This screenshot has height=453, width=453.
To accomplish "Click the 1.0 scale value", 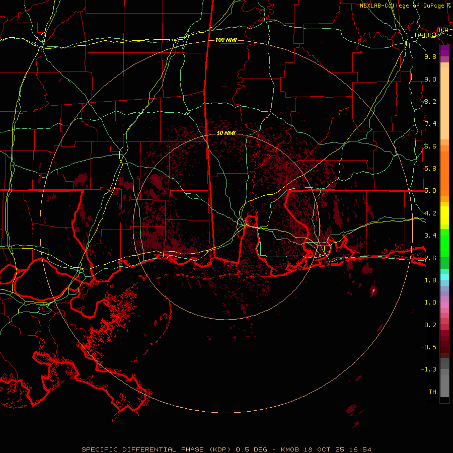I will click(430, 303).
